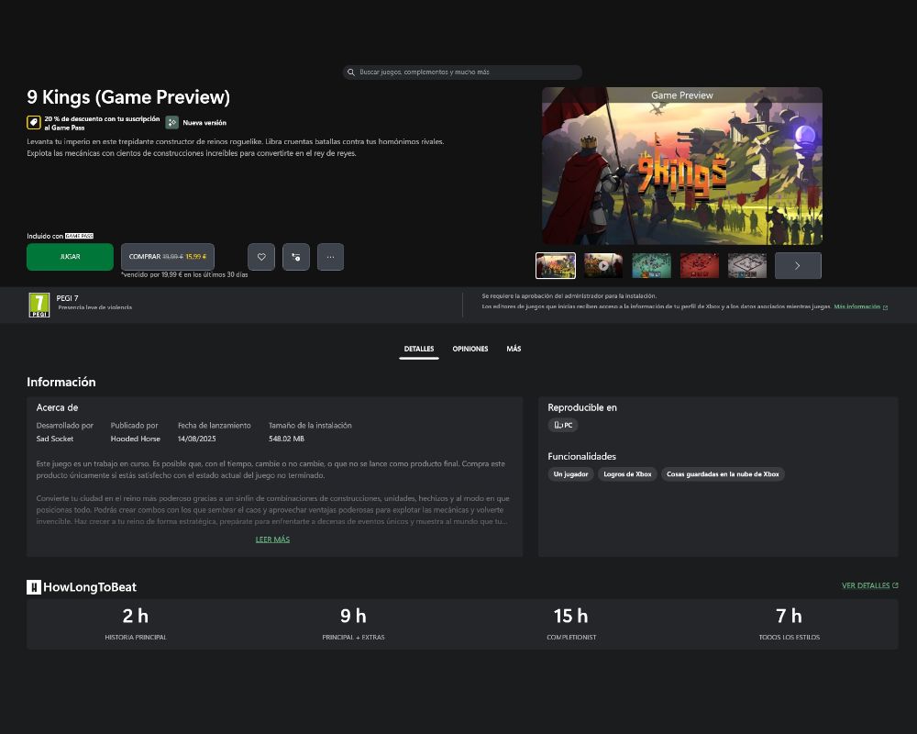The width and height of the screenshot is (917, 734).
Task: Click the Game Pass badge after Incluido con
Action: [x=79, y=236]
